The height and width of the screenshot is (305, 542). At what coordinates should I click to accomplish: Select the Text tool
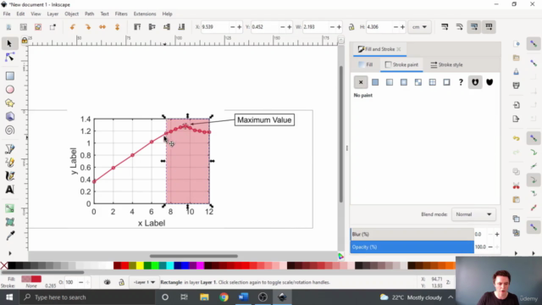[9, 190]
